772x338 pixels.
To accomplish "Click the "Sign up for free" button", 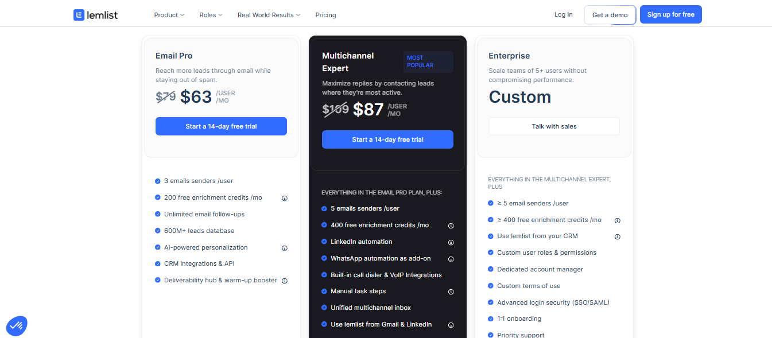I will pyautogui.click(x=670, y=14).
